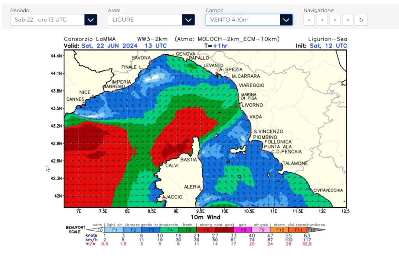The image size is (399, 272).
Task: Click the CIVITAVECCHIA label on the map
Action: (x=328, y=190)
